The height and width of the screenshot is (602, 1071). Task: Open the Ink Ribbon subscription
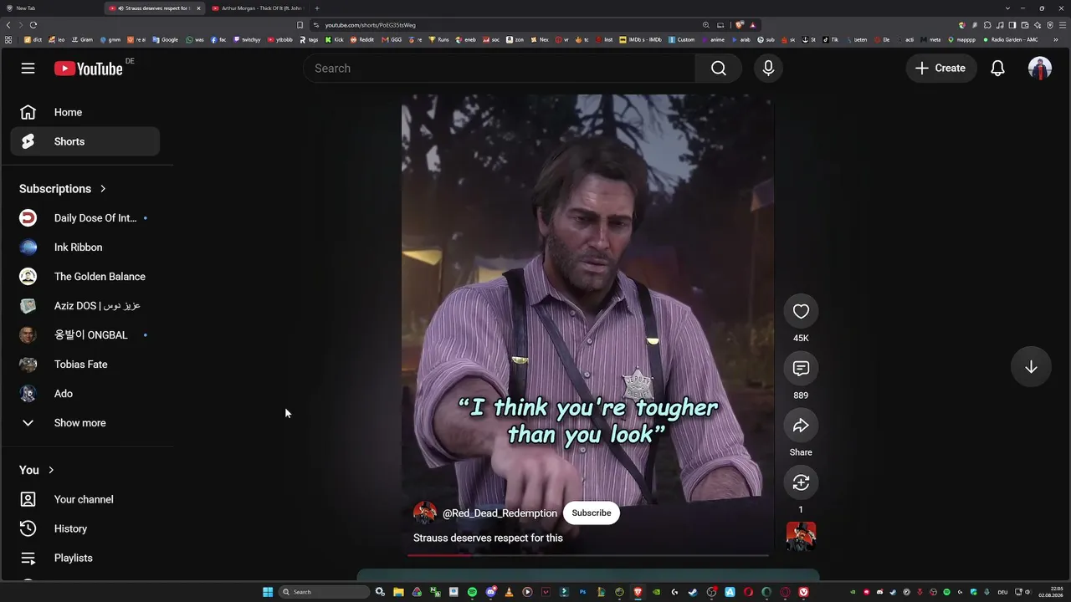[x=85, y=247]
